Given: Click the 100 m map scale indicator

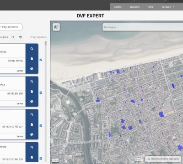Looking at the screenshot, I should [x=55, y=160].
